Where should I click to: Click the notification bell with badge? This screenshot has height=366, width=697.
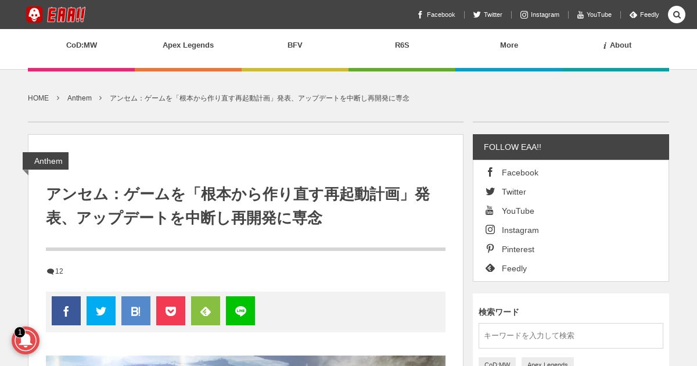pos(26,340)
